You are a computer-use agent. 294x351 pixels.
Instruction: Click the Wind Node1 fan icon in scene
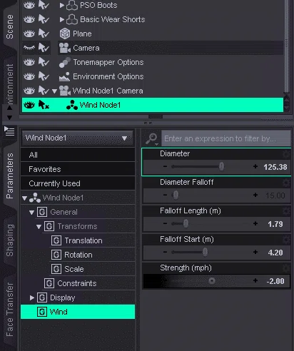click(x=72, y=105)
